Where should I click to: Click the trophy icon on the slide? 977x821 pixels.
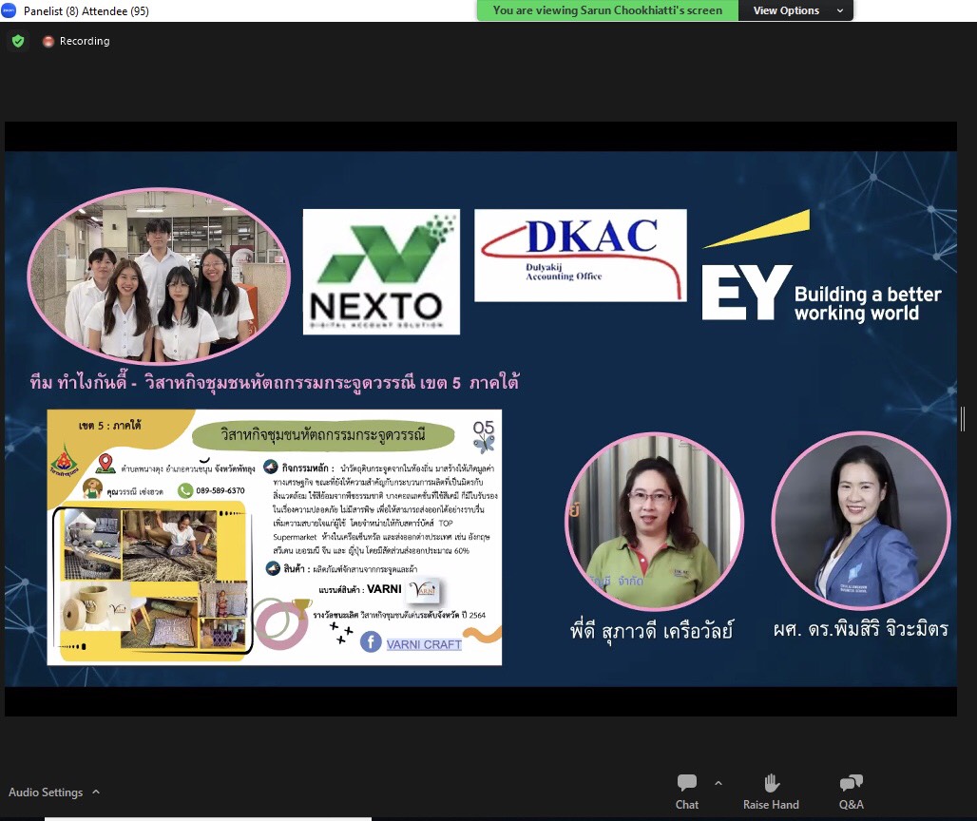(x=301, y=608)
